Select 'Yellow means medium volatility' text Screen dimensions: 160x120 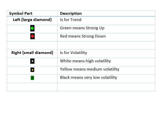(x=89, y=69)
